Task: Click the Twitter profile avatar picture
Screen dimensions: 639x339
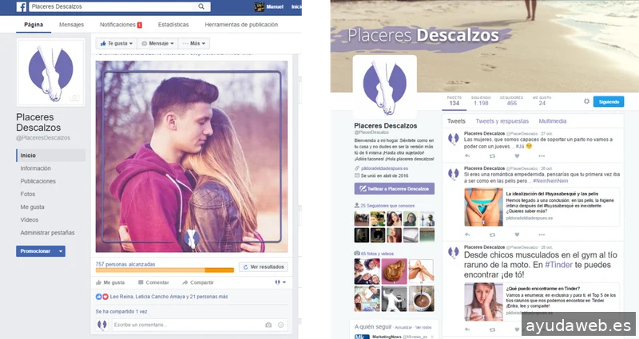Action: coord(385,87)
